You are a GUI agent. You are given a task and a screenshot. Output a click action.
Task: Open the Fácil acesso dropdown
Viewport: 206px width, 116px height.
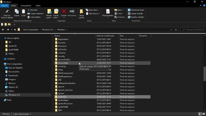pyautogui.click(x=93, y=14)
